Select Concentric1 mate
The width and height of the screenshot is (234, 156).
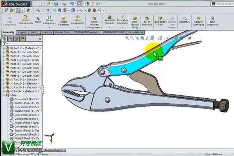tap(24, 99)
